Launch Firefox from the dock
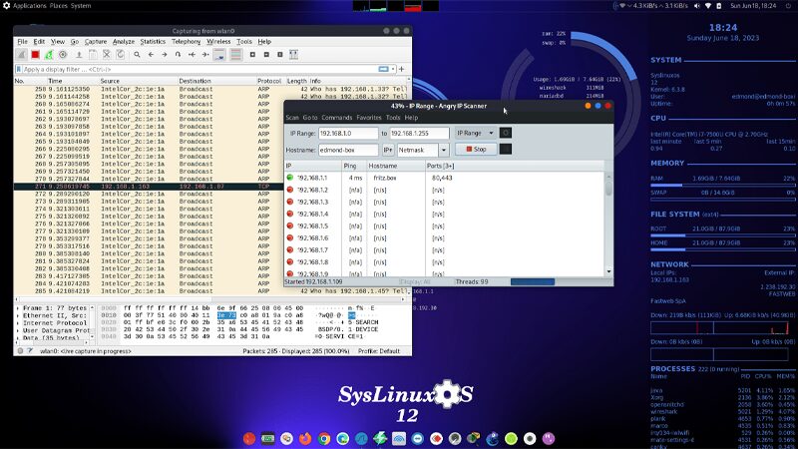Viewport: 798px width, 449px height. [305, 438]
